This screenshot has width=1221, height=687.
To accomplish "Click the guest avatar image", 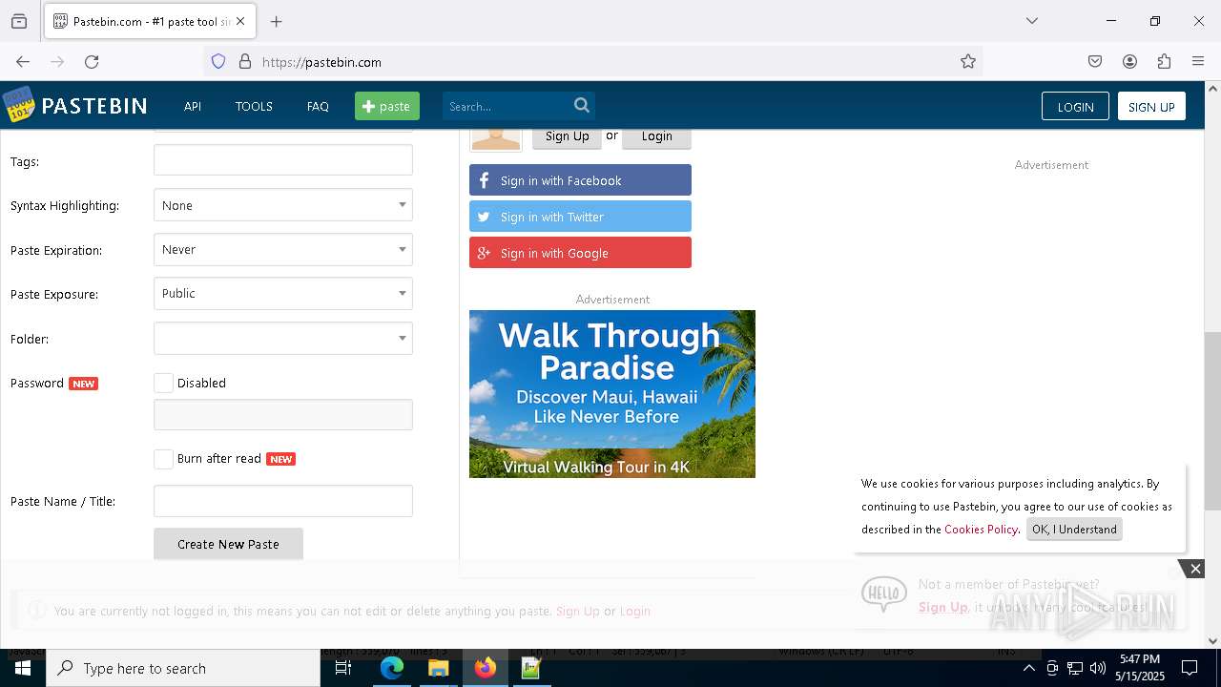I will click(496, 139).
